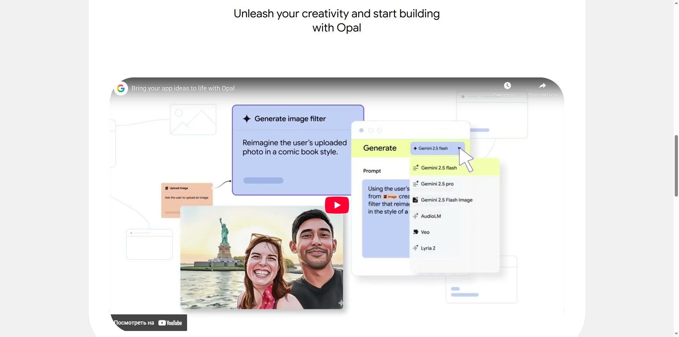The image size is (679, 337).
Task: Click the scroll down arrow of the scrollbar
Action: (676, 333)
